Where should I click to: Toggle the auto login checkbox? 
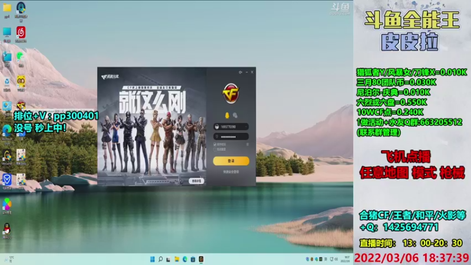point(215,149)
